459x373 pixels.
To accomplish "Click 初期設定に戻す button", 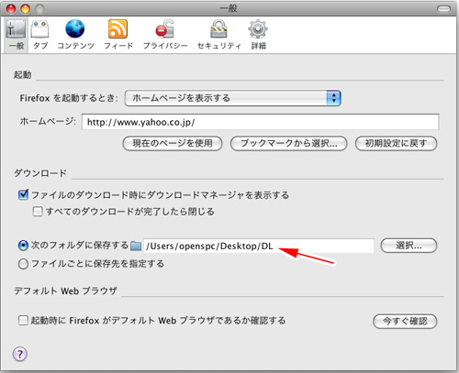I will [x=396, y=143].
